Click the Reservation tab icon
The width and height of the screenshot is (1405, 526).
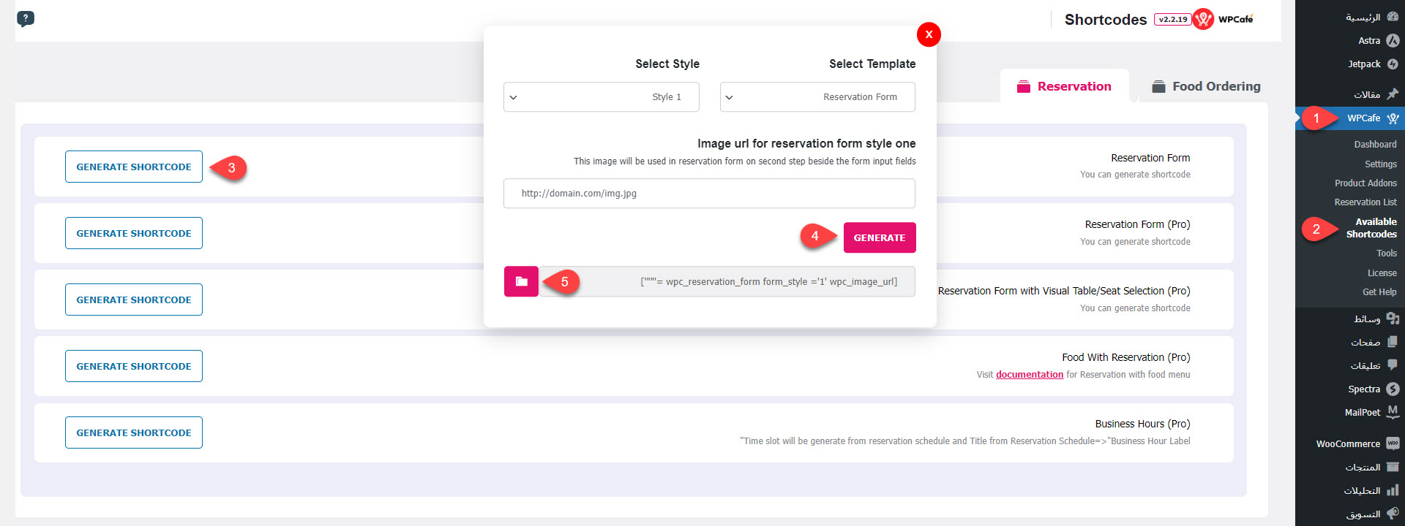tap(1024, 87)
